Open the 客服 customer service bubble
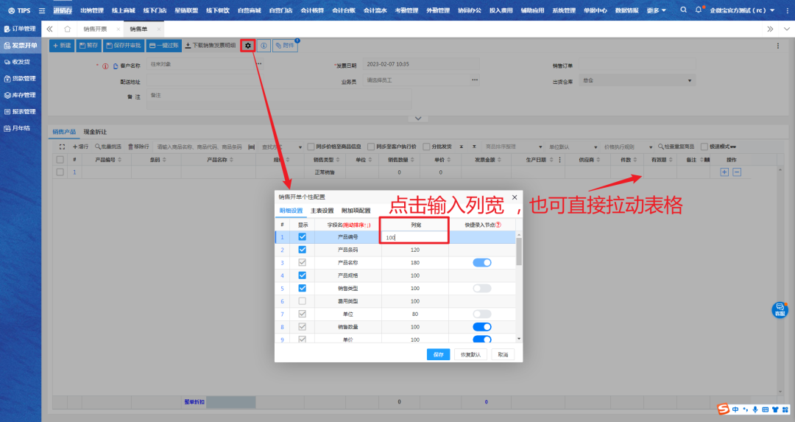Image resolution: width=795 pixels, height=422 pixels. (x=780, y=310)
